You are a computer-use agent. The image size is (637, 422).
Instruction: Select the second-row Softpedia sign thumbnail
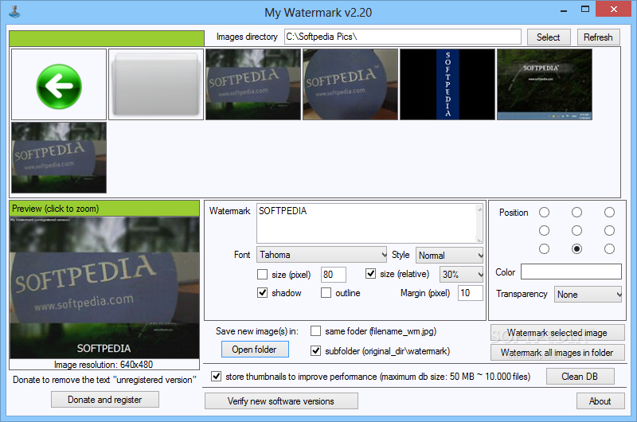pos(59,158)
